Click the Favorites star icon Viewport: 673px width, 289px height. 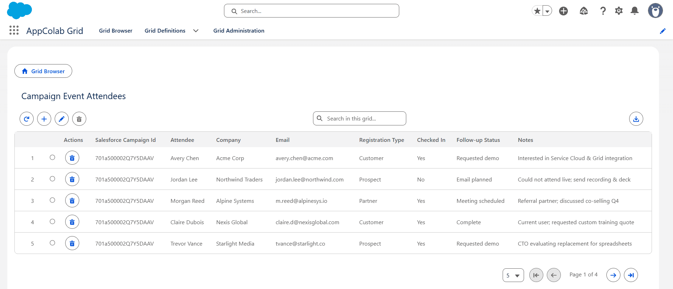click(537, 11)
